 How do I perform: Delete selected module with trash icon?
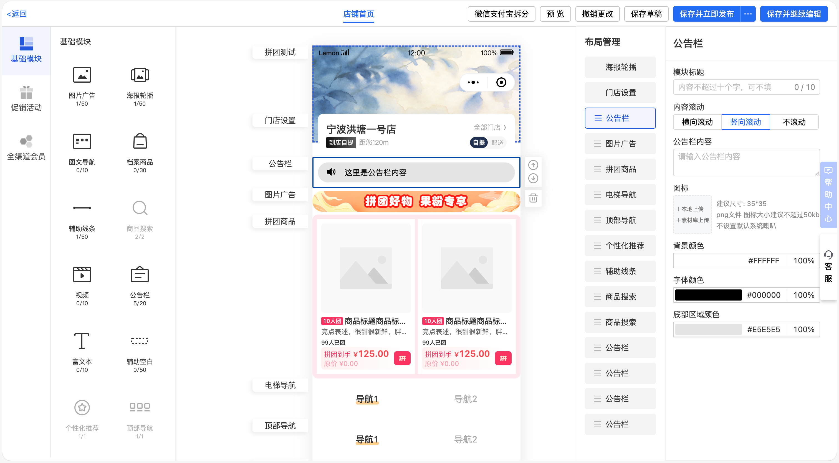coord(533,198)
